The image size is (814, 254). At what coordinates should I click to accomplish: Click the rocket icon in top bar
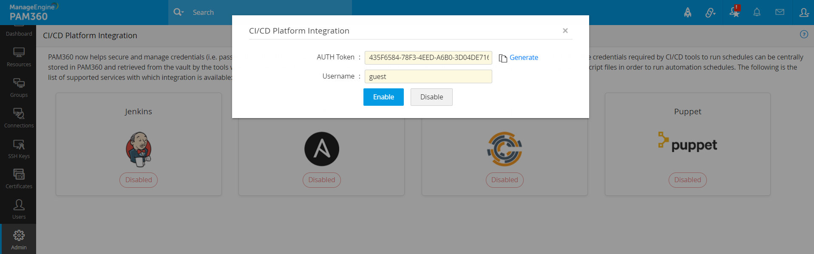point(687,12)
